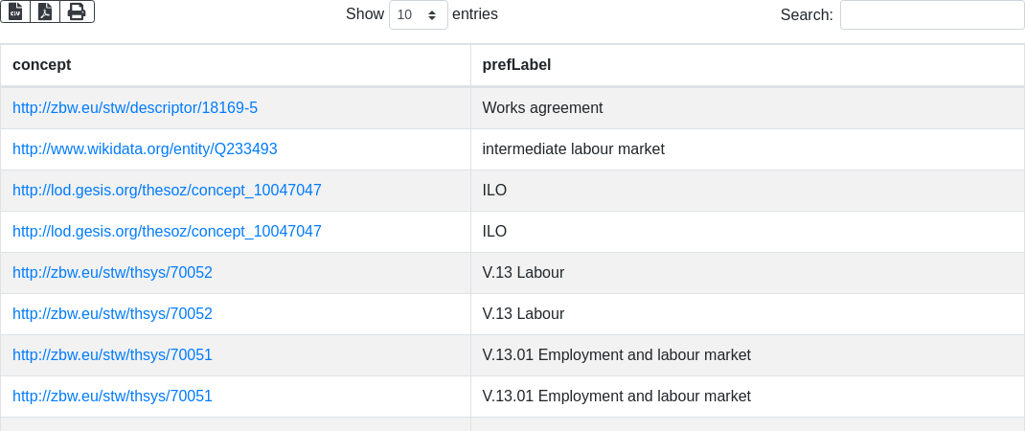
Task: Click the first V.13 Labour cell
Action: 747,273
